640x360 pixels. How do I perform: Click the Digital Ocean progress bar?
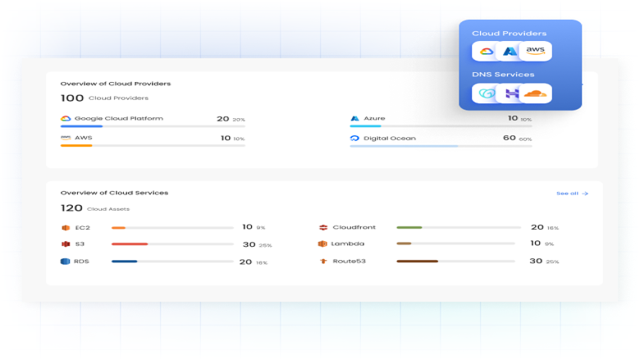pos(441,146)
